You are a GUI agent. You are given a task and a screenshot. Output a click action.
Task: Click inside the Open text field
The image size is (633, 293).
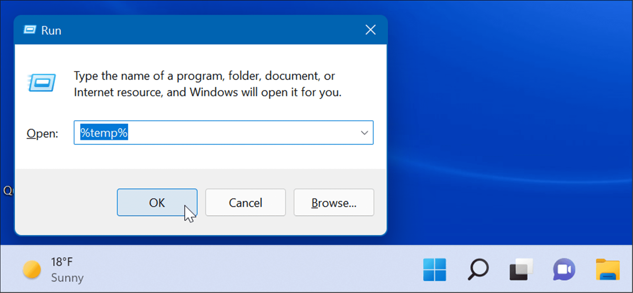(218, 133)
